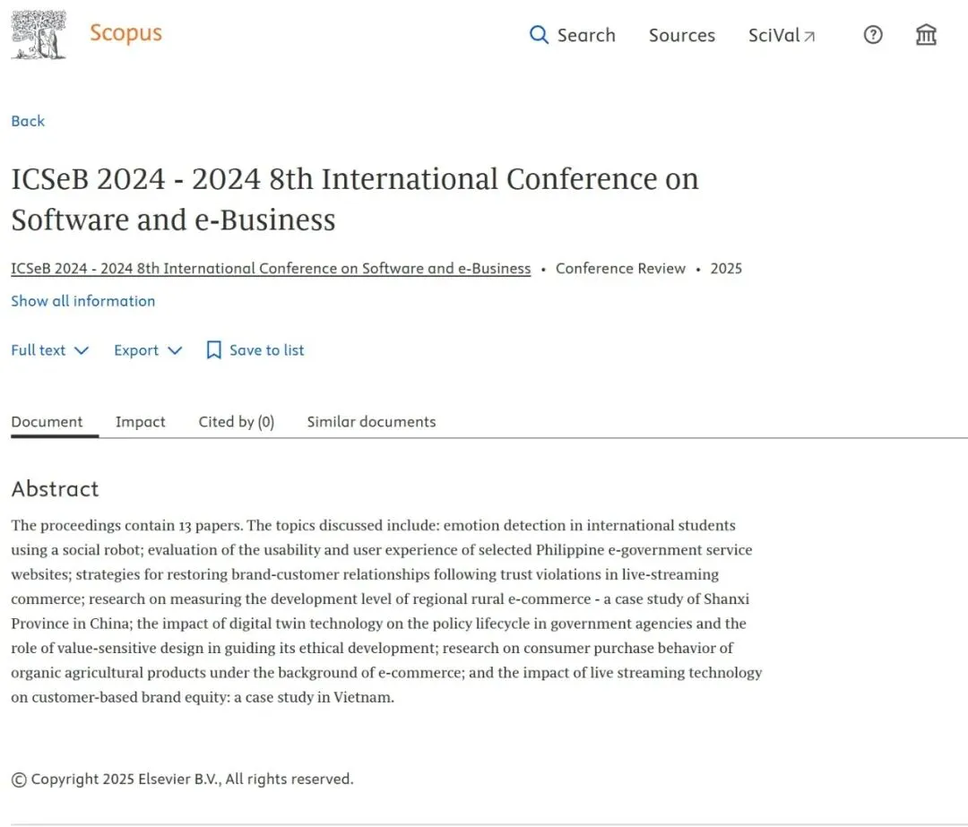Click the conference title heading
968x827 pixels.
pos(355,199)
